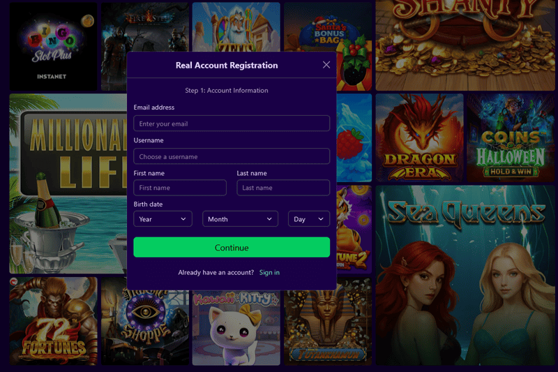Open the Sea Queens game thumbnail
The height and width of the screenshot is (372, 558).
point(465,275)
